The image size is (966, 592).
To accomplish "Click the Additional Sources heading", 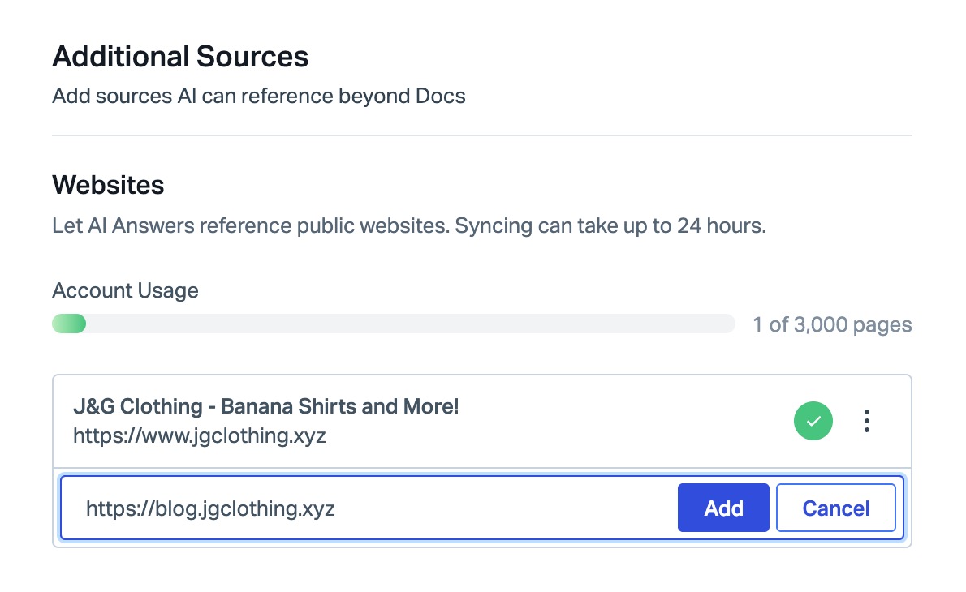I will pyautogui.click(x=180, y=57).
